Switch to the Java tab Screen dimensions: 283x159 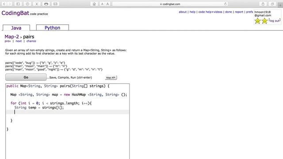pos(16,28)
